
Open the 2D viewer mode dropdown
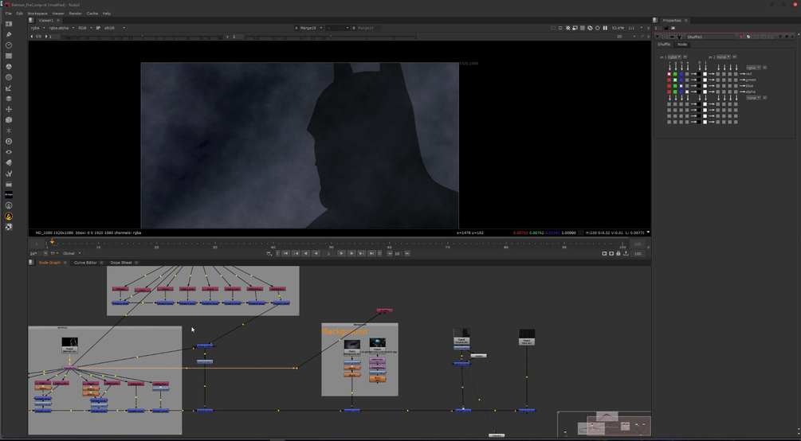626,37
